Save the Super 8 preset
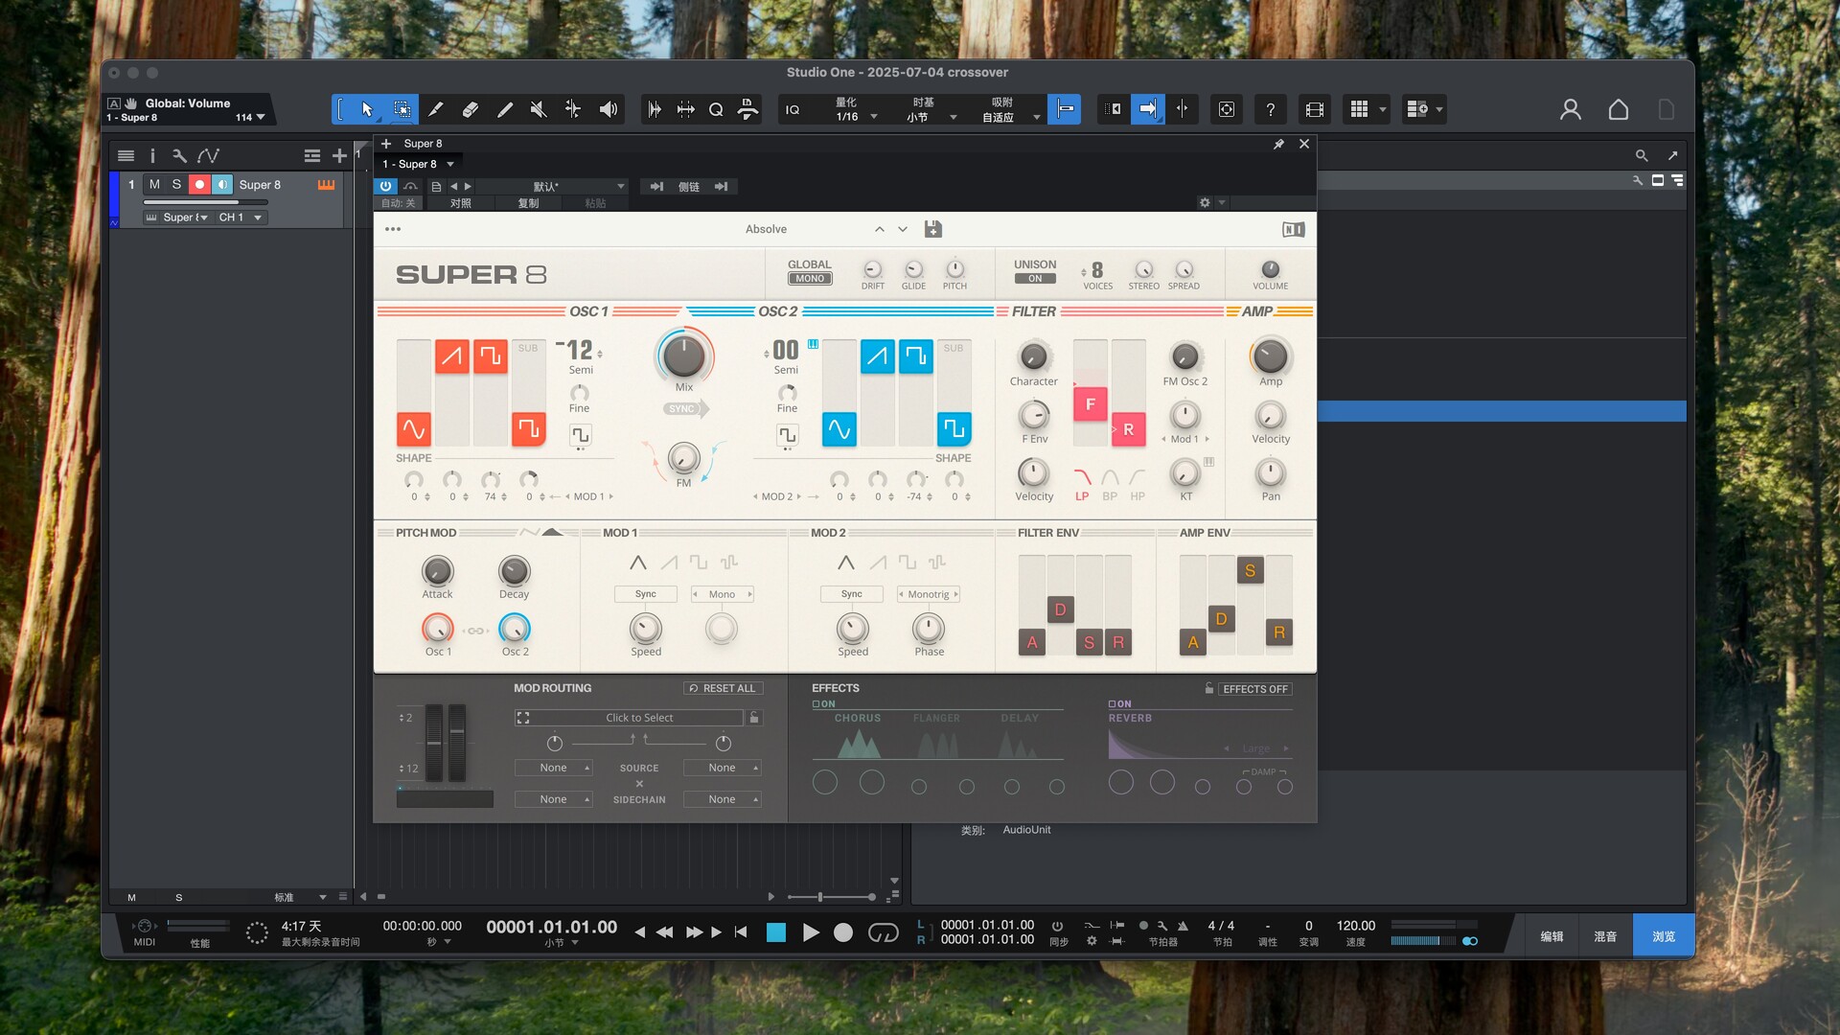The width and height of the screenshot is (1840, 1035). coord(933,229)
